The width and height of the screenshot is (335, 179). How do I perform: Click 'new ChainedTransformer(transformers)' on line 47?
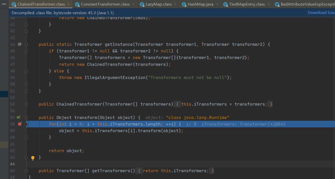tap(123, 64)
